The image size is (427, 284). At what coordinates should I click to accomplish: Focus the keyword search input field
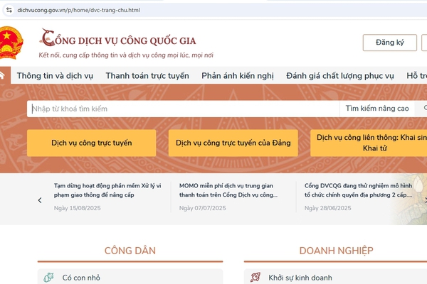(183, 109)
